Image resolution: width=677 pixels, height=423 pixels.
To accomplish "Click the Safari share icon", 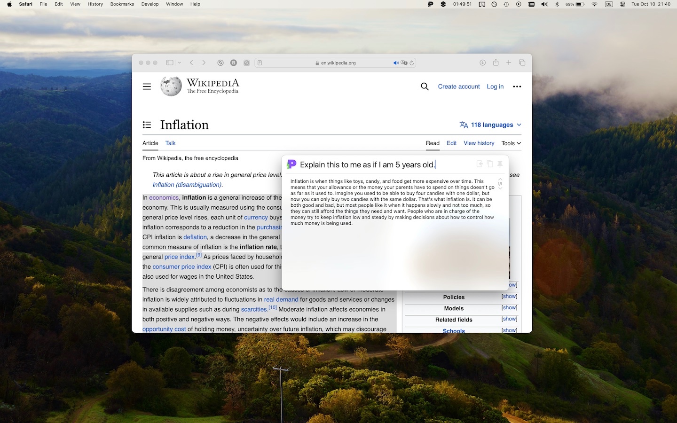I will tap(496, 63).
